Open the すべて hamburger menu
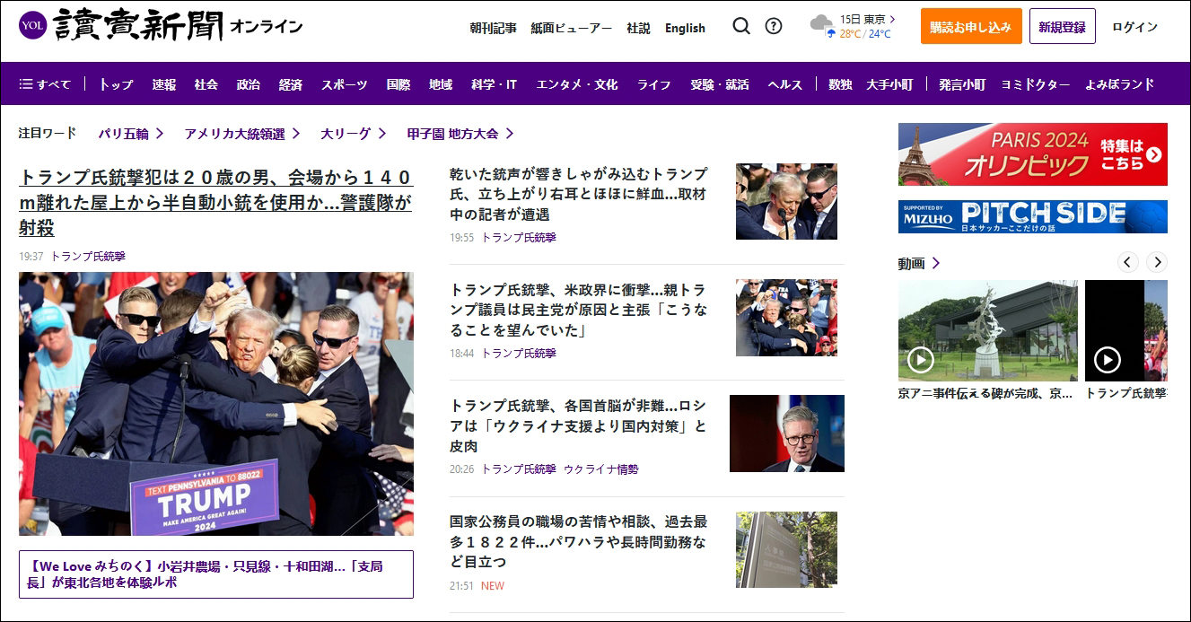1191x622 pixels. tap(45, 84)
